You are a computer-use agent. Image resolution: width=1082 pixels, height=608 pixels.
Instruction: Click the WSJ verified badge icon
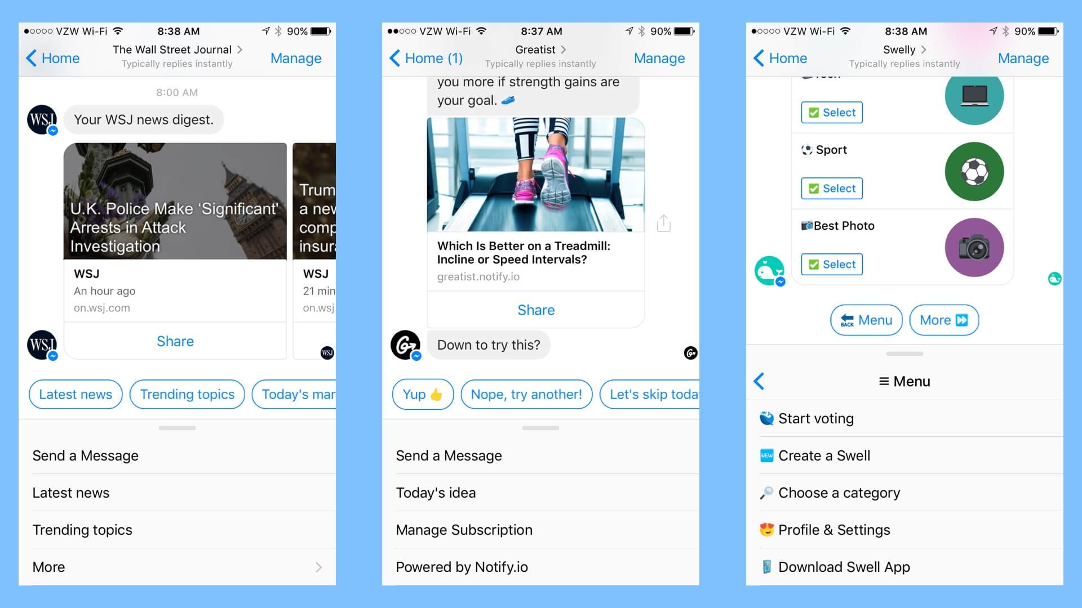tap(53, 129)
